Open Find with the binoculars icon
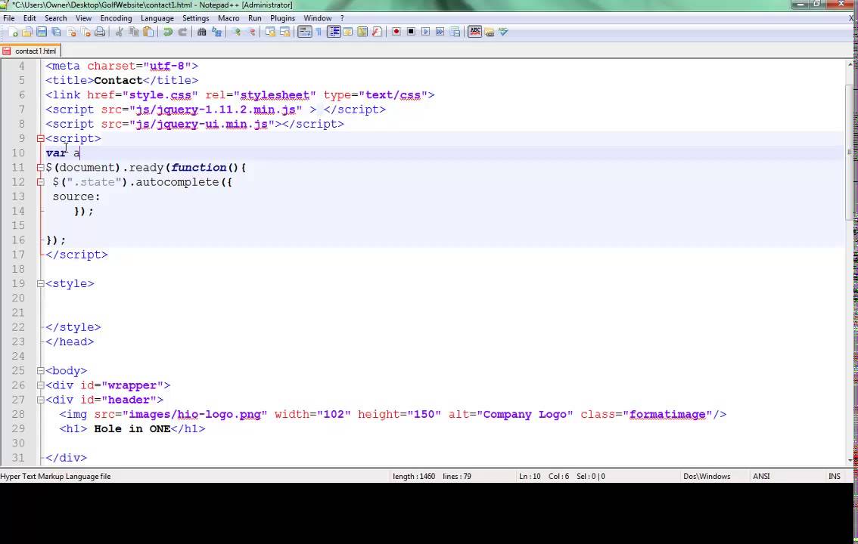 pos(201,32)
